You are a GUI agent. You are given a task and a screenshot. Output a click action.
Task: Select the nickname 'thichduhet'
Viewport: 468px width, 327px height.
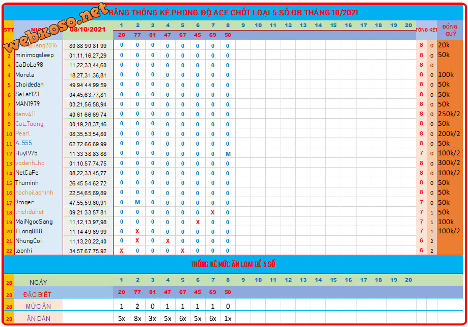click(29, 212)
